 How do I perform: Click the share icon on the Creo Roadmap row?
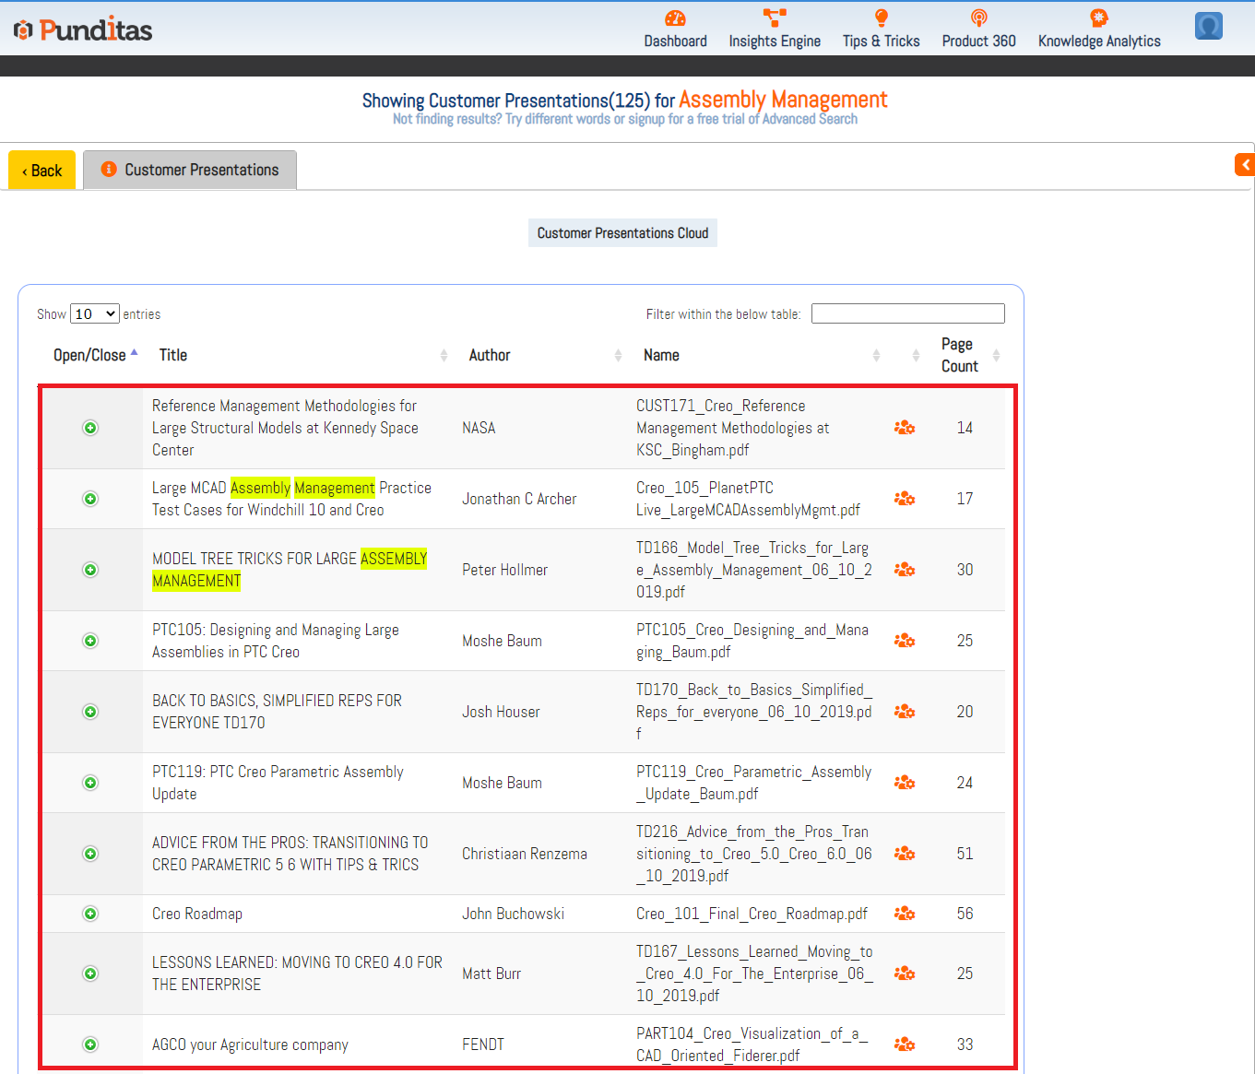pos(905,914)
